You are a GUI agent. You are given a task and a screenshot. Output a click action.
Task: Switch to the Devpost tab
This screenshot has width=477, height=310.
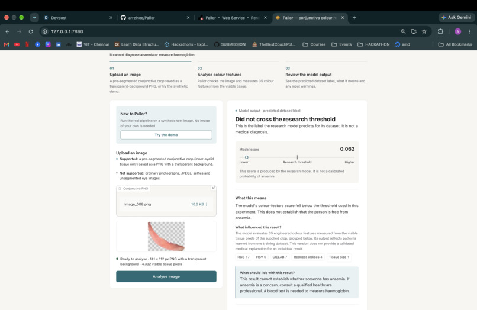pyautogui.click(x=78, y=18)
